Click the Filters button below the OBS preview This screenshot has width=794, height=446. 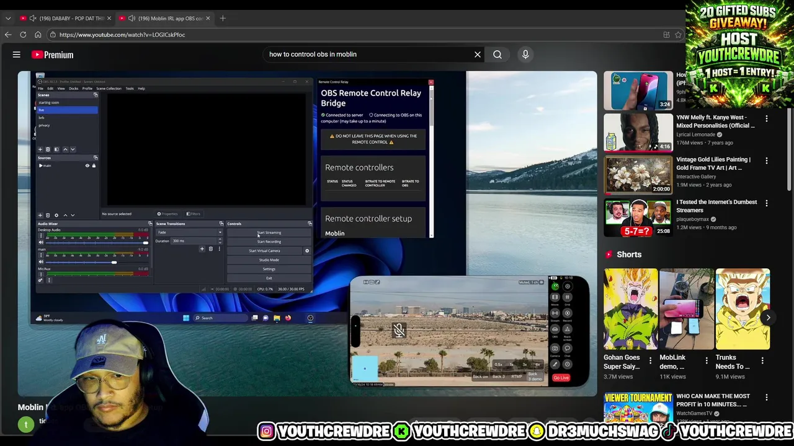(195, 214)
